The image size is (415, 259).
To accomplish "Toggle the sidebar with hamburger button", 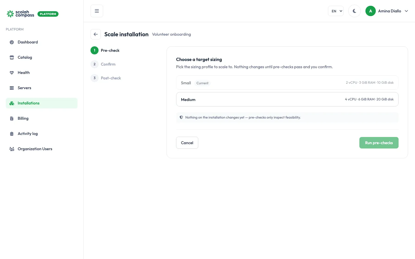I will tap(97, 11).
